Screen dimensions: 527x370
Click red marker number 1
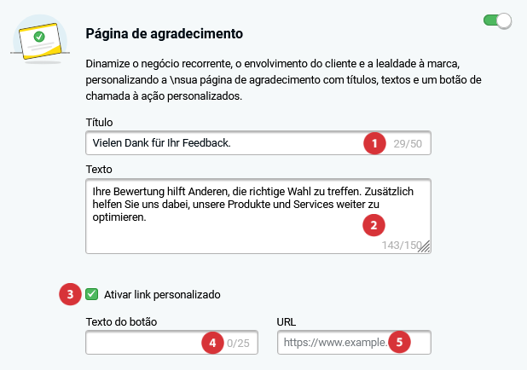374,143
